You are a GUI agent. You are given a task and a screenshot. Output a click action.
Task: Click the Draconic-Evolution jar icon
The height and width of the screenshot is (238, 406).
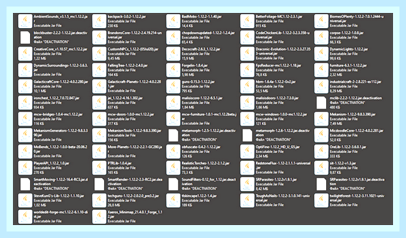pyautogui.click(x=248, y=54)
